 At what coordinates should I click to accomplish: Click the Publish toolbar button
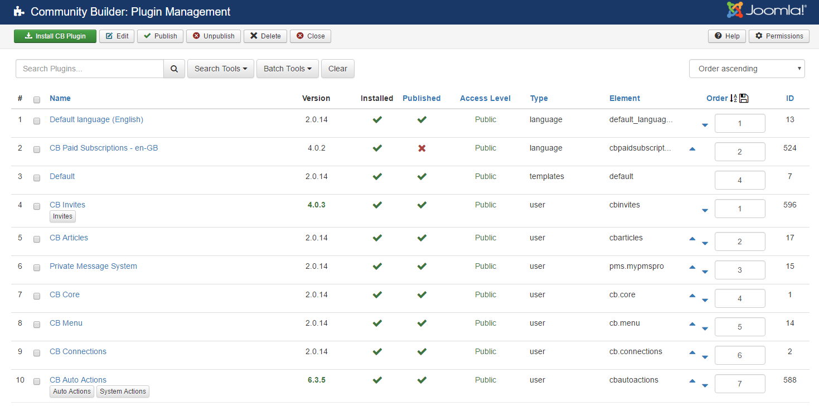pyautogui.click(x=161, y=36)
